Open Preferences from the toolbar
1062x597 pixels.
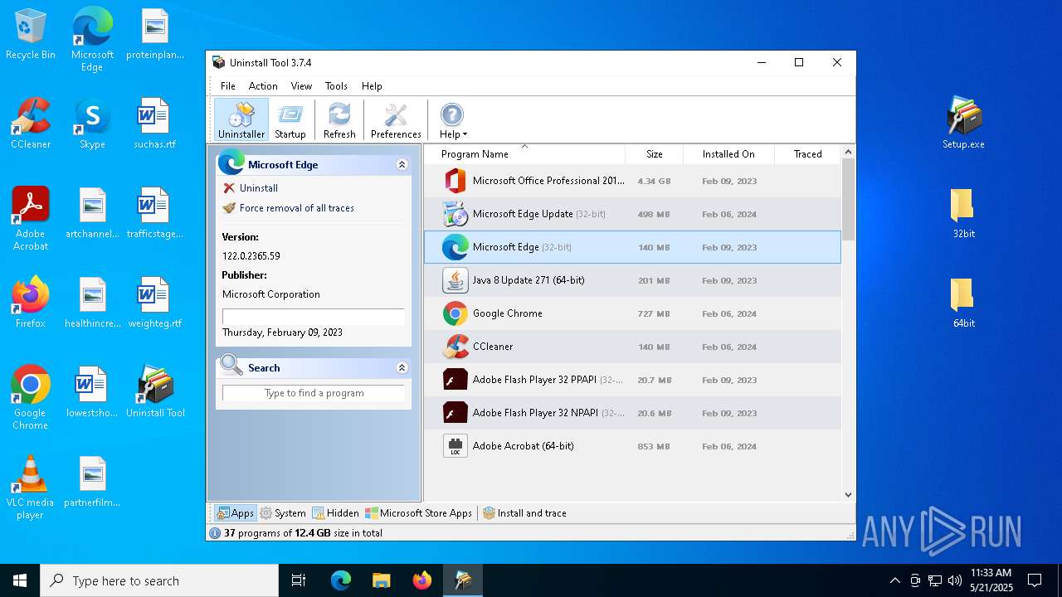[396, 120]
